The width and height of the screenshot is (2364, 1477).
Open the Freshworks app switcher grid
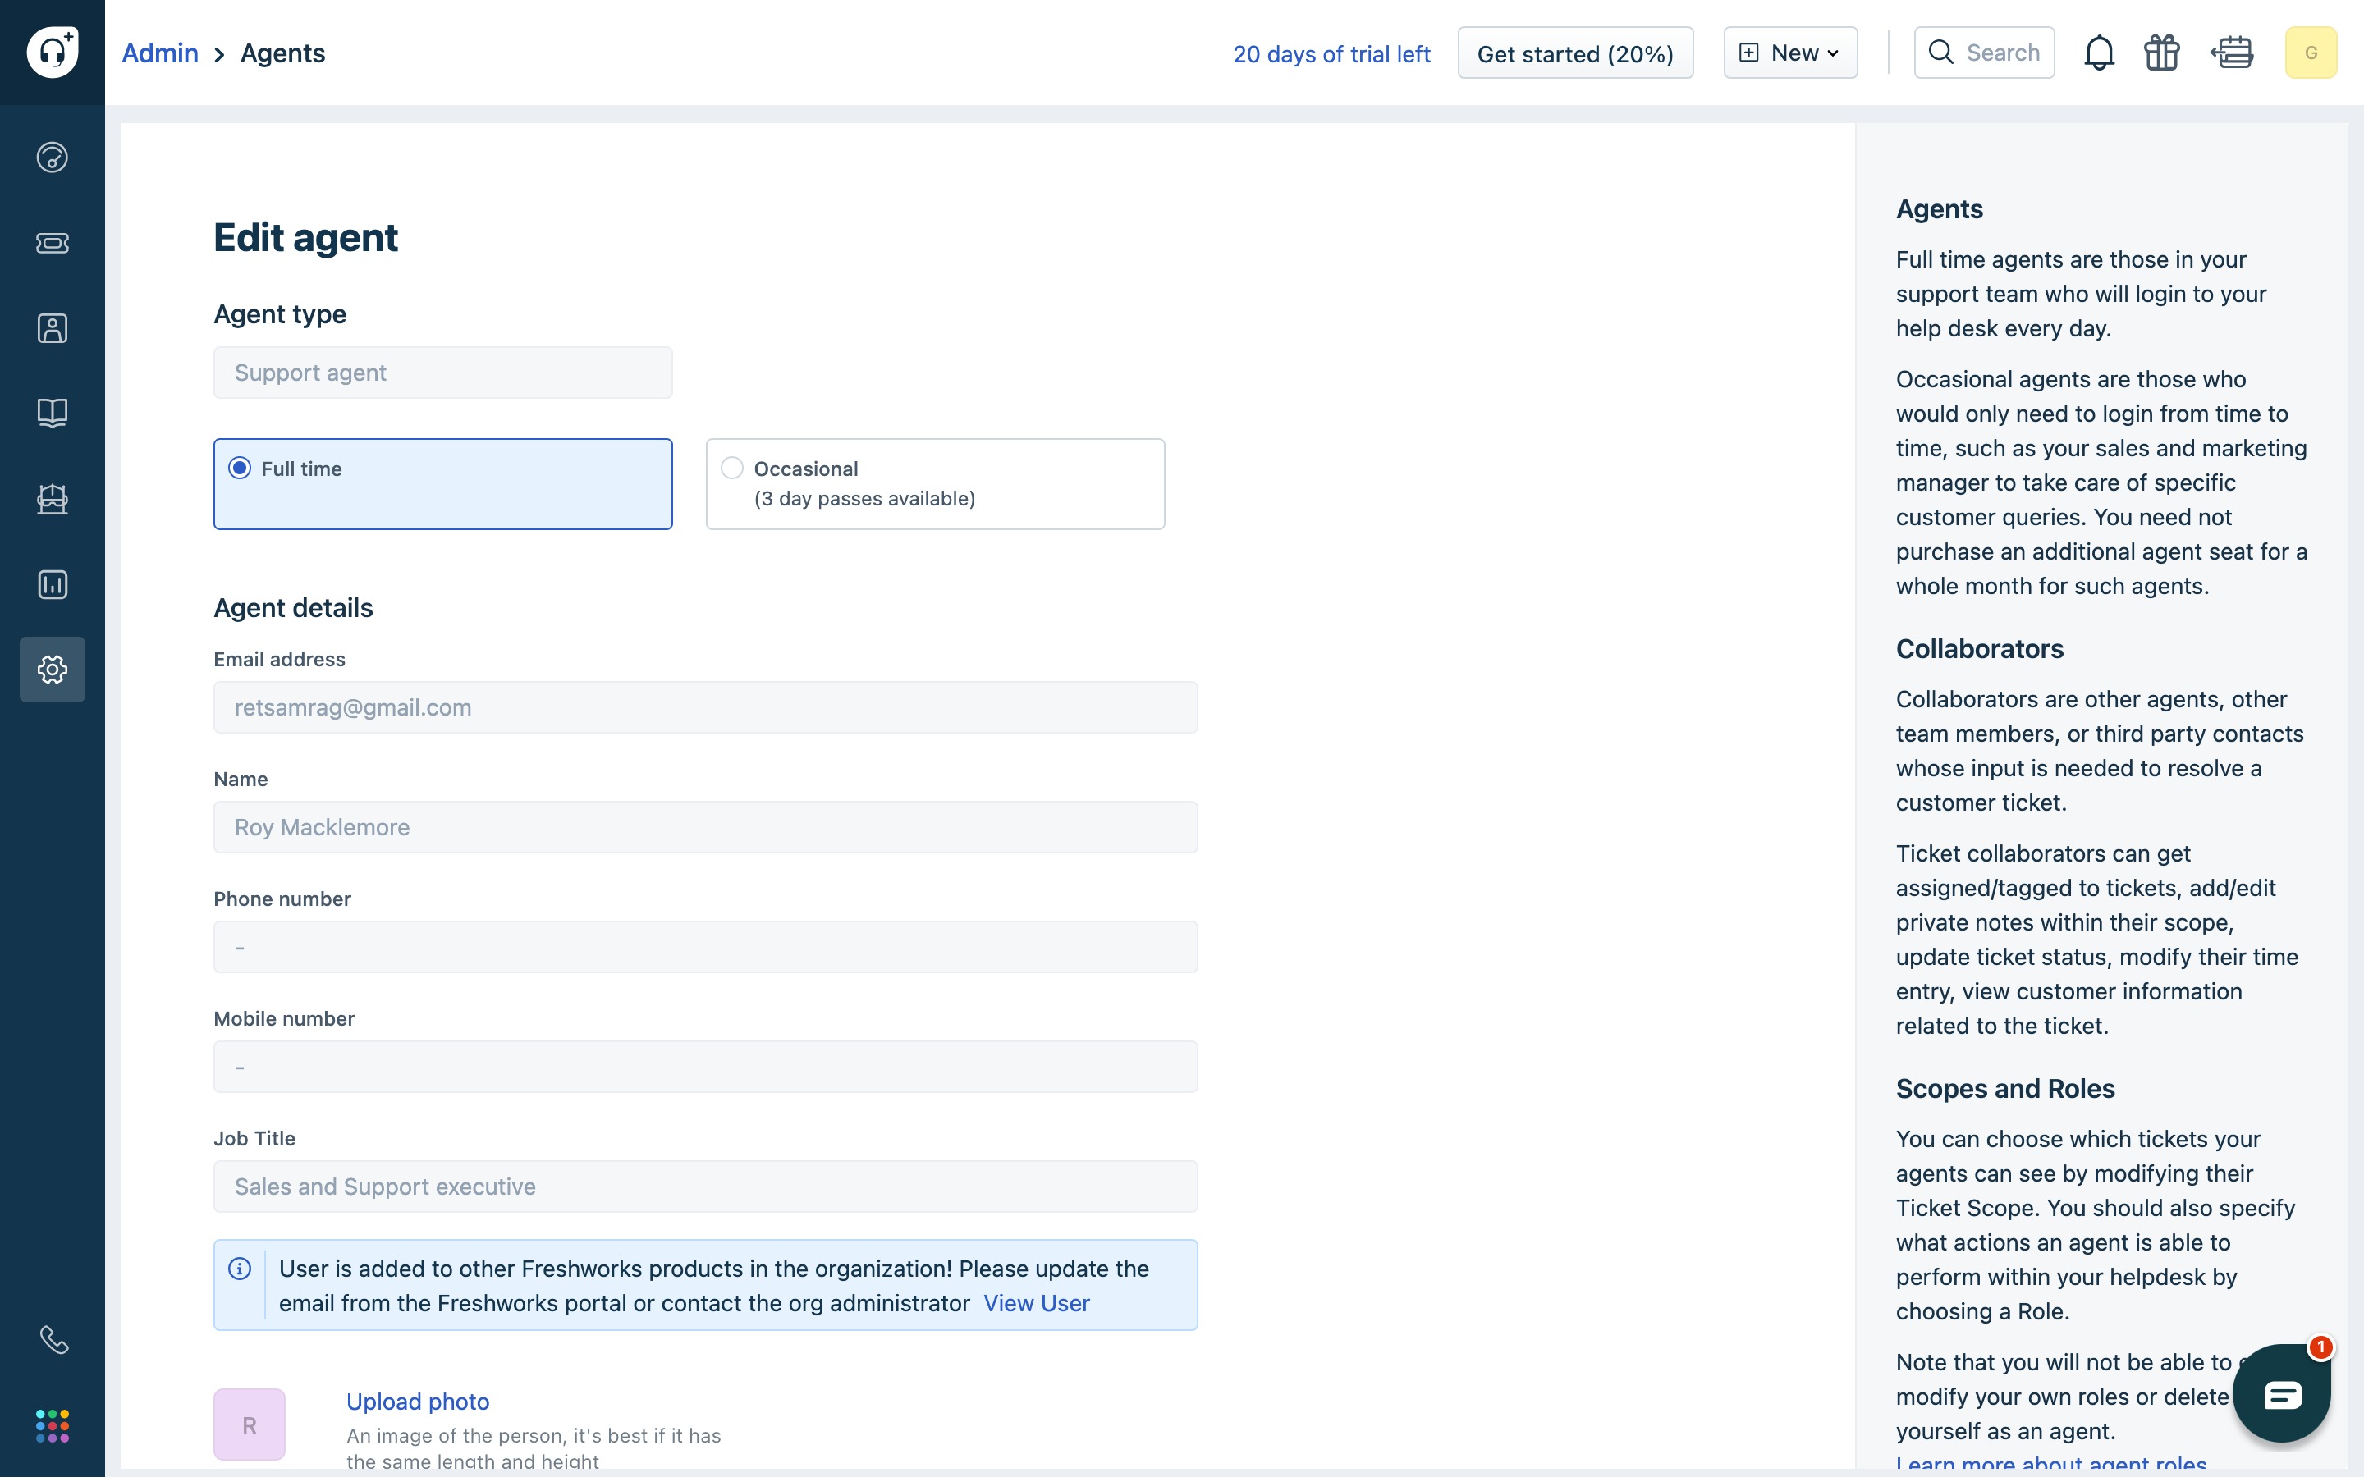pos(52,1425)
